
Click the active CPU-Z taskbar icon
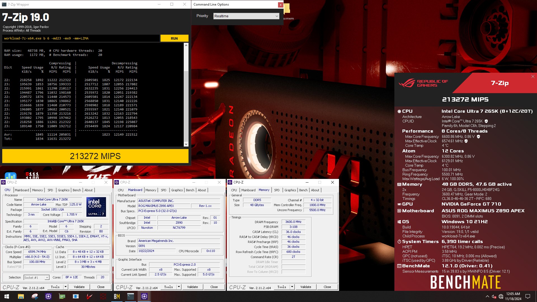tap(144, 296)
